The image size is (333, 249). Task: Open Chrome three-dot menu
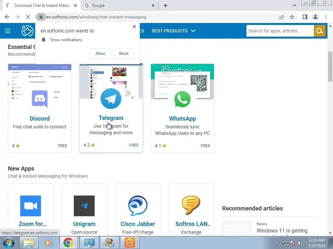(326, 17)
